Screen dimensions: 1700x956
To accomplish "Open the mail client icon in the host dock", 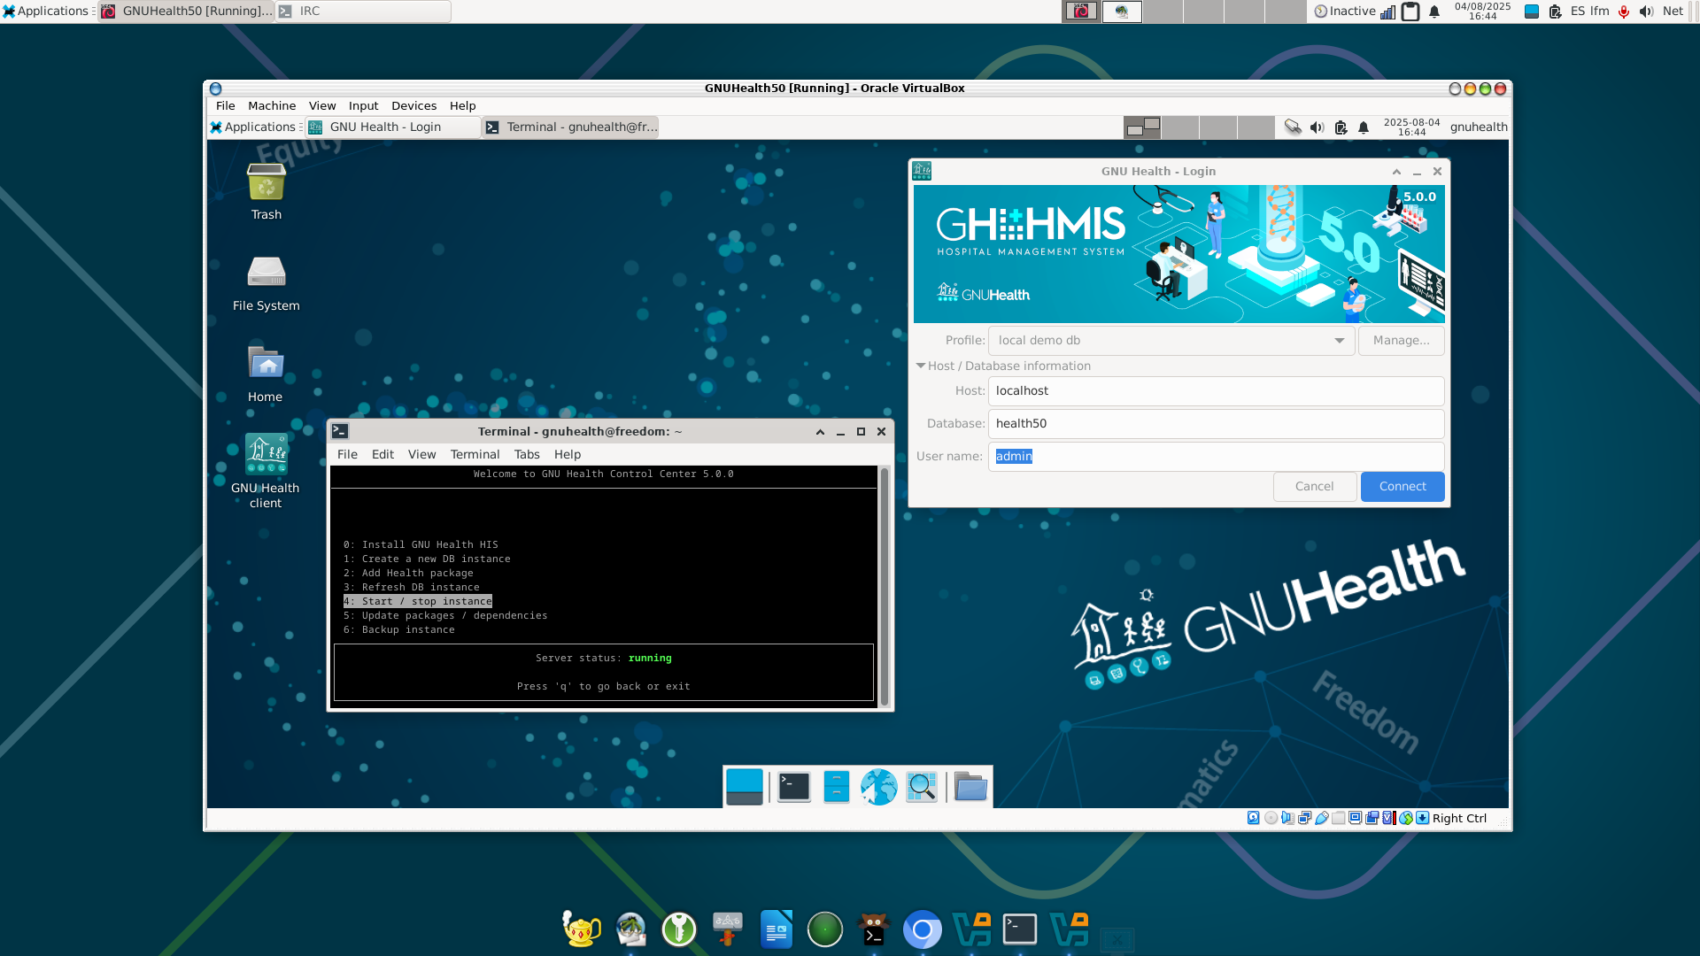I will pos(630,929).
